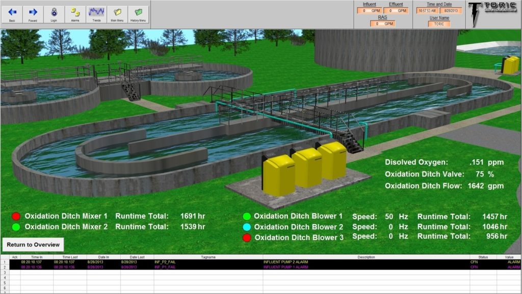Click the Return to Overview button
Screen dimensions: 522x294
(33, 244)
